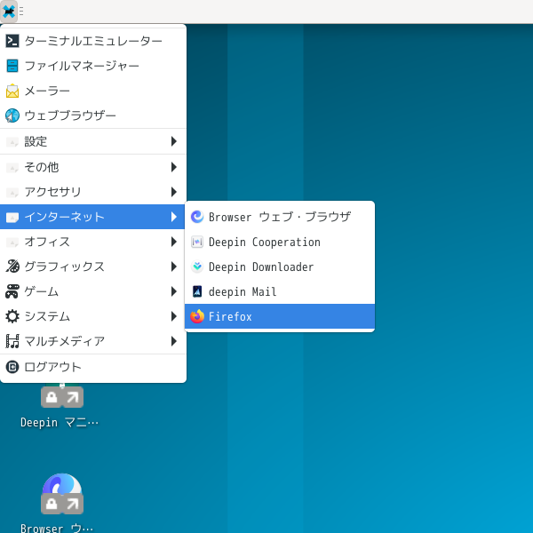Open deepin Mail entry
Viewport: 533px width, 533px height.
(x=280, y=291)
